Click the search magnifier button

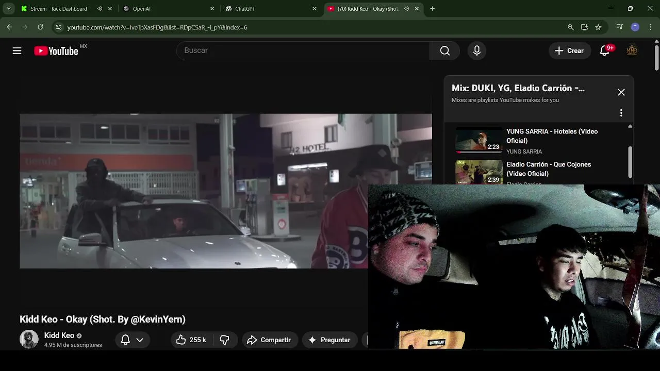445,50
